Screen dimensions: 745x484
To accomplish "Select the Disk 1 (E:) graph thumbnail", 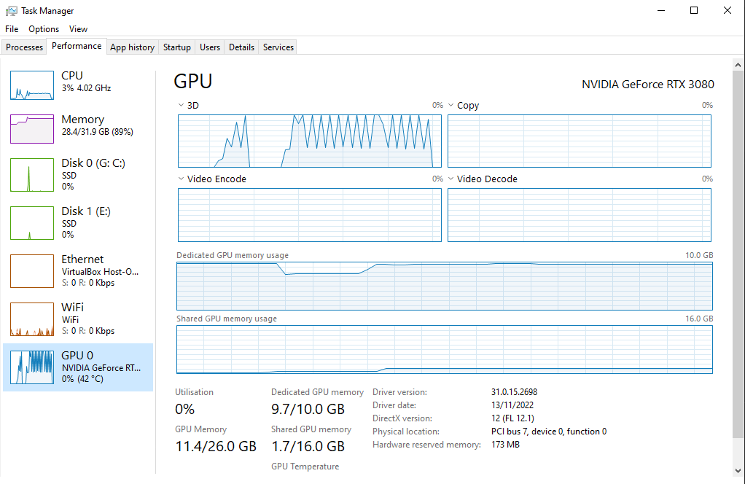I will [x=32, y=223].
